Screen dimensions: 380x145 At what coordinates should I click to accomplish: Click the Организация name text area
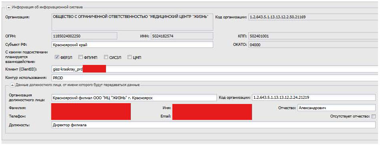click(132, 22)
